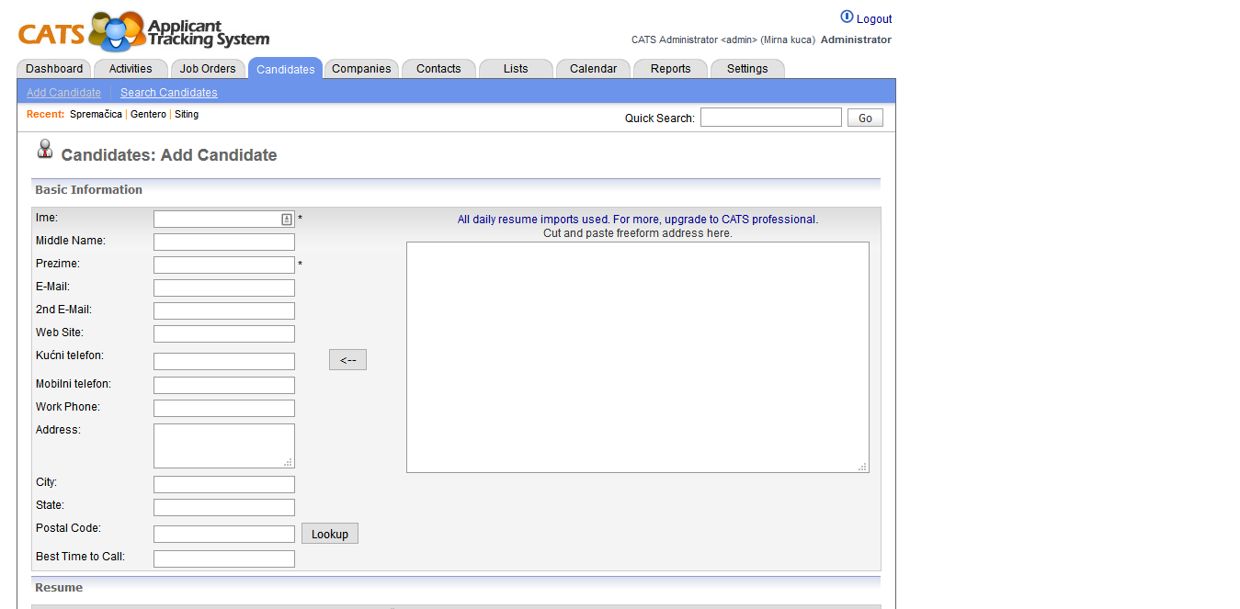Open the Add Candidate link

[x=63, y=92]
